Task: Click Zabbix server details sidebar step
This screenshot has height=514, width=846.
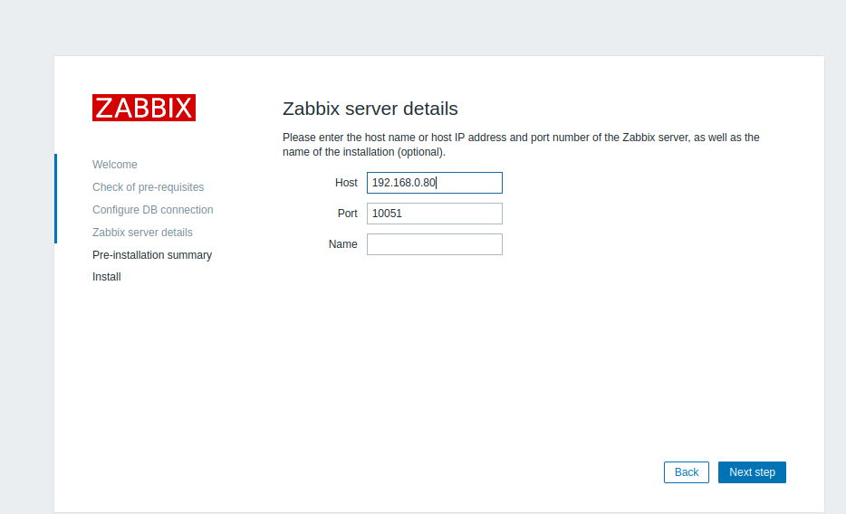Action: pos(142,233)
